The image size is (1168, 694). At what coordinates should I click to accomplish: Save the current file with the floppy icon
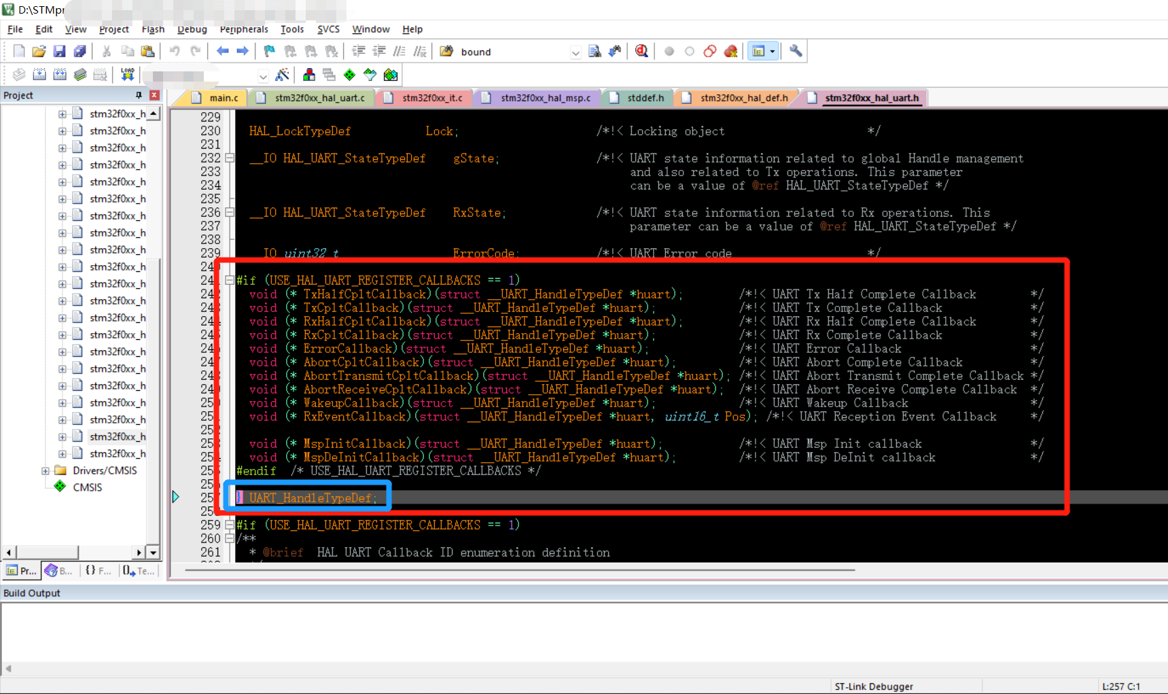(x=60, y=51)
